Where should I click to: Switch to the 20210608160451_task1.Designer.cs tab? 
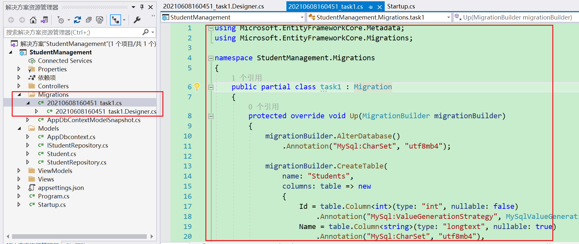click(x=214, y=7)
